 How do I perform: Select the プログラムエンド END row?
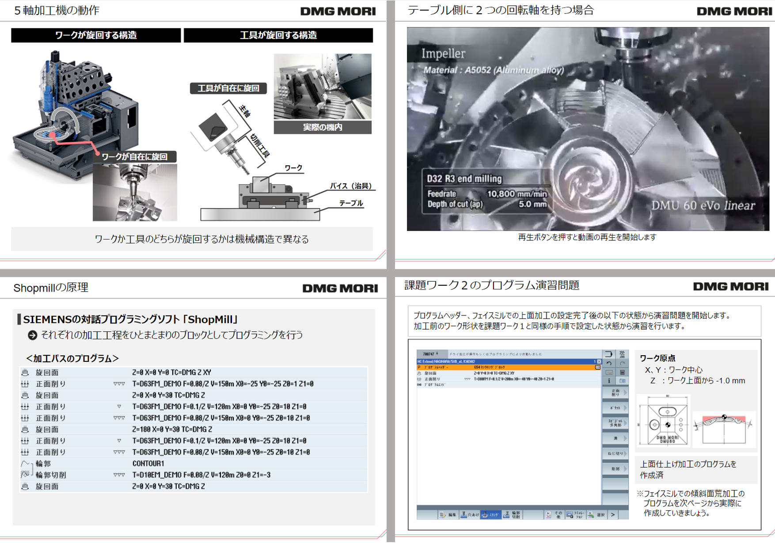(x=509, y=385)
